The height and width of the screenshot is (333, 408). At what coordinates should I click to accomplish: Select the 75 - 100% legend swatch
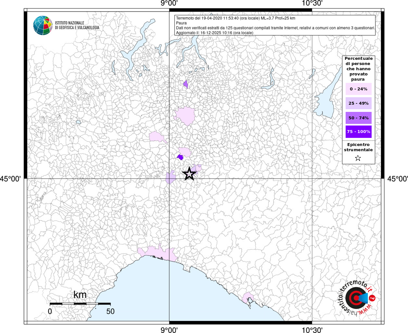tap(359, 132)
